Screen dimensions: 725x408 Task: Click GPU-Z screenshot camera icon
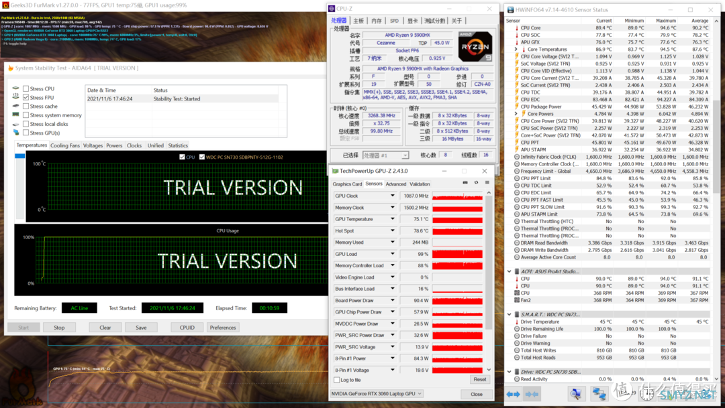(465, 183)
